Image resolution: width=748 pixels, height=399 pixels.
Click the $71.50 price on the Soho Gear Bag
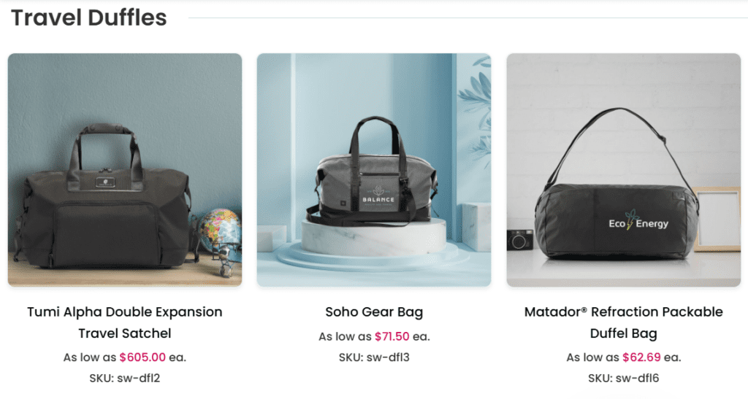click(x=392, y=336)
